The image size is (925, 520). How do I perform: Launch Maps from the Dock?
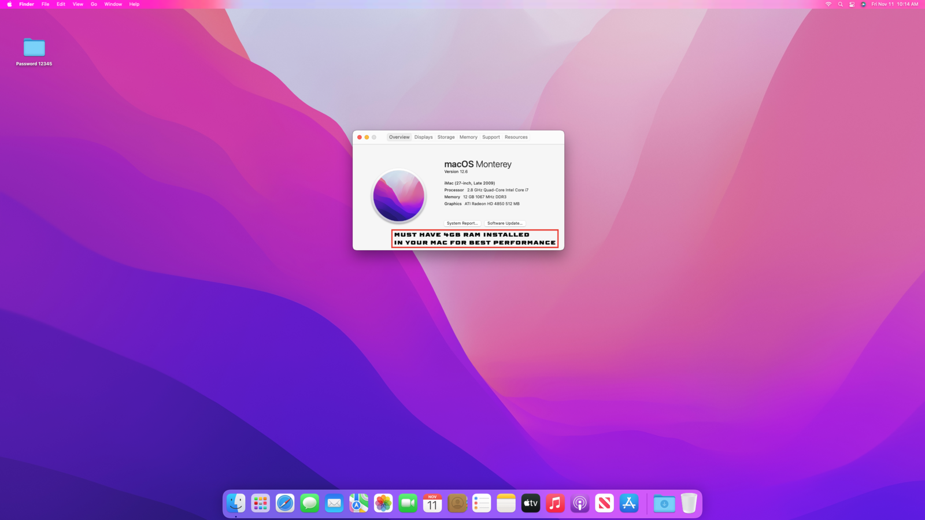click(x=358, y=503)
